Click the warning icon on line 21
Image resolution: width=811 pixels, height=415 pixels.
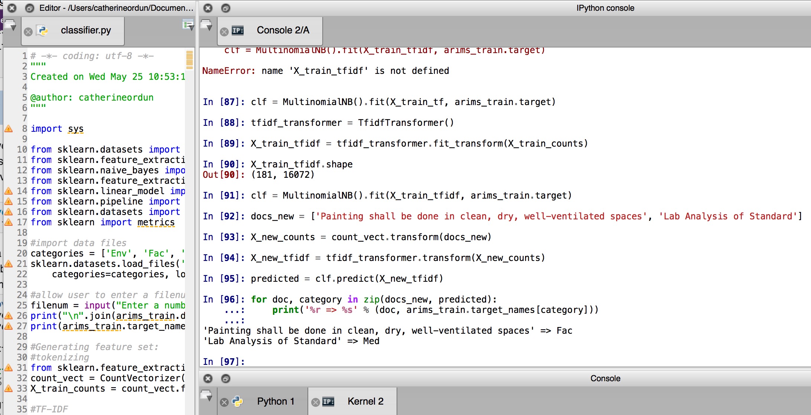9,264
